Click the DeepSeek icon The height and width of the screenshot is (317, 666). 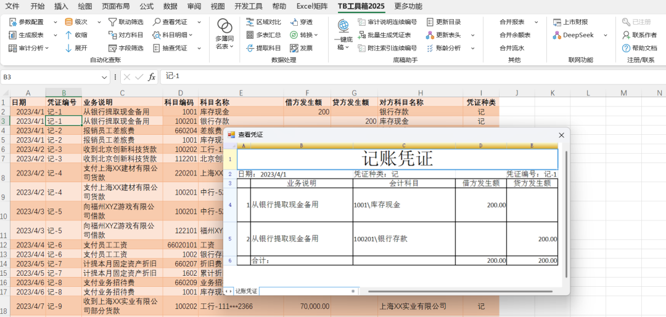point(557,35)
